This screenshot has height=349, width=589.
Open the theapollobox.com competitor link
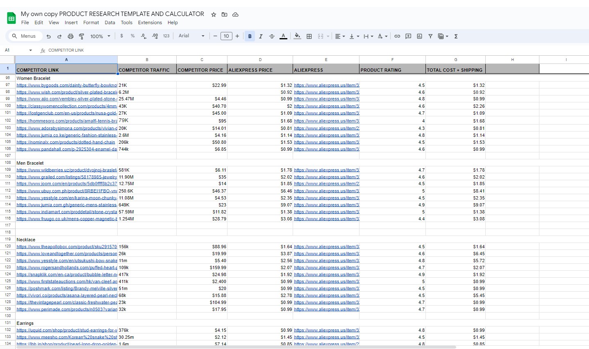pos(67,247)
